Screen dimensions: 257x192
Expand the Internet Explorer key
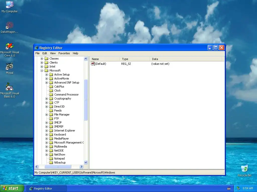click(46, 130)
